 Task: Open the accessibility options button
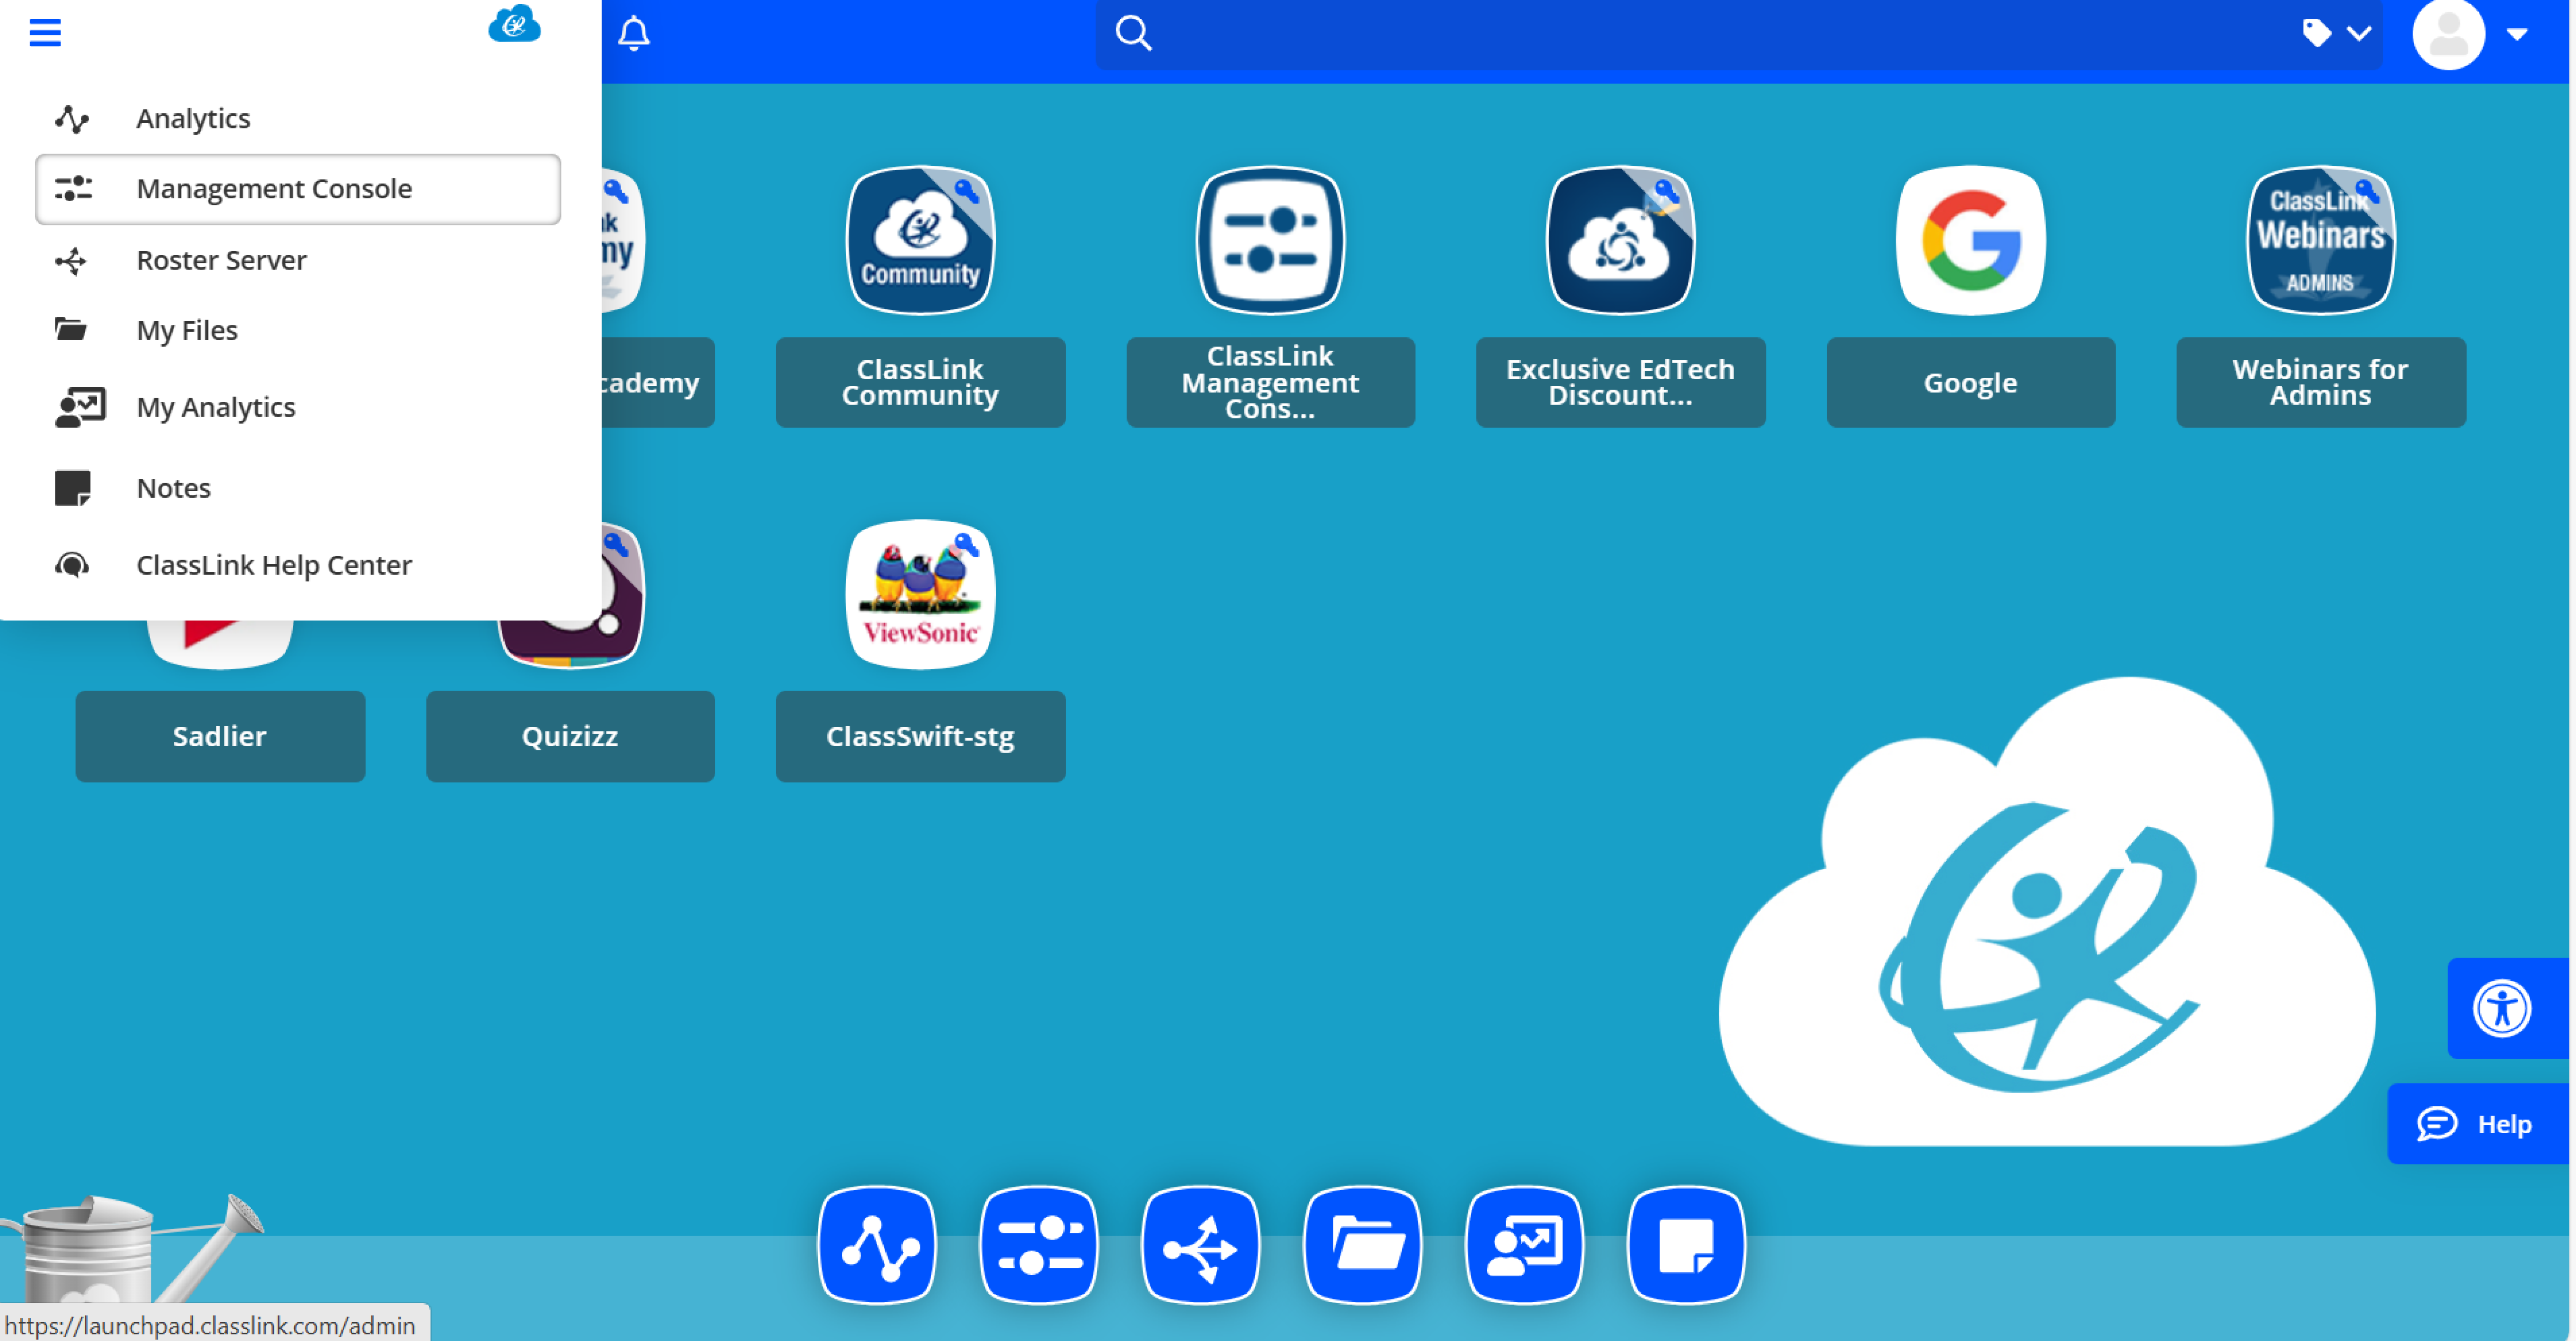pyautogui.click(x=2501, y=1008)
